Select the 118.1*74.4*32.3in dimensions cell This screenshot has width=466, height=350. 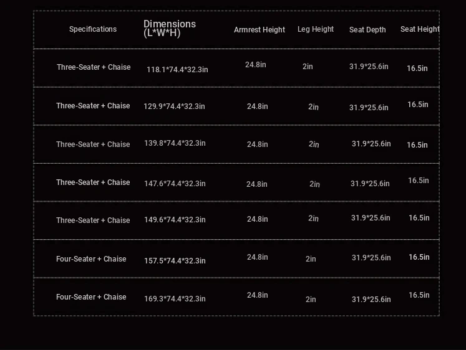[x=177, y=70]
